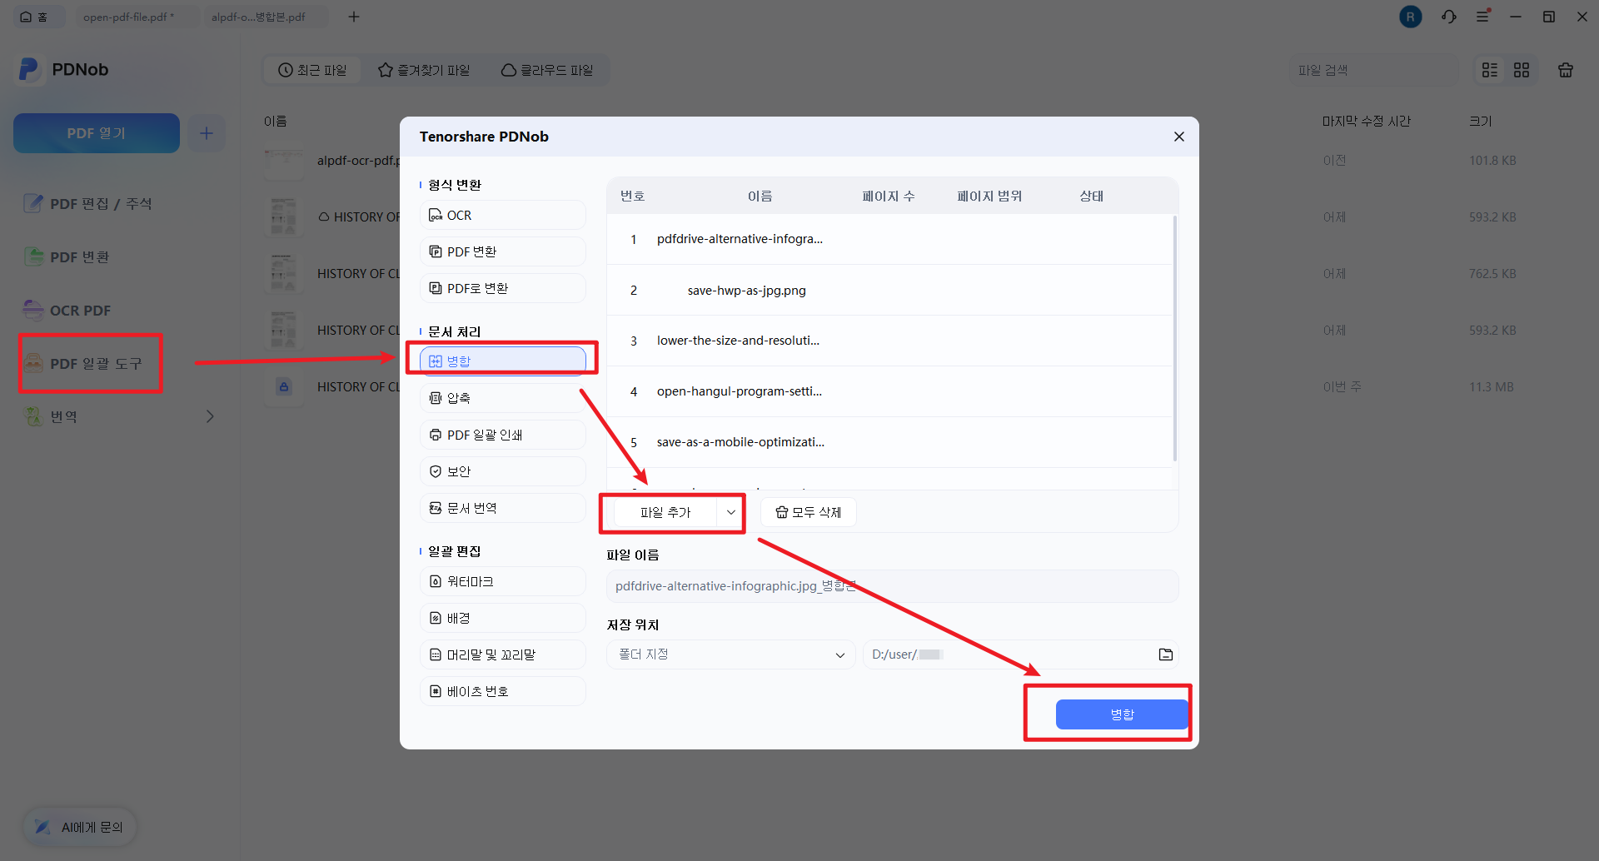This screenshot has width=1599, height=861.
Task: Click the 크기 column header
Action: (1480, 121)
